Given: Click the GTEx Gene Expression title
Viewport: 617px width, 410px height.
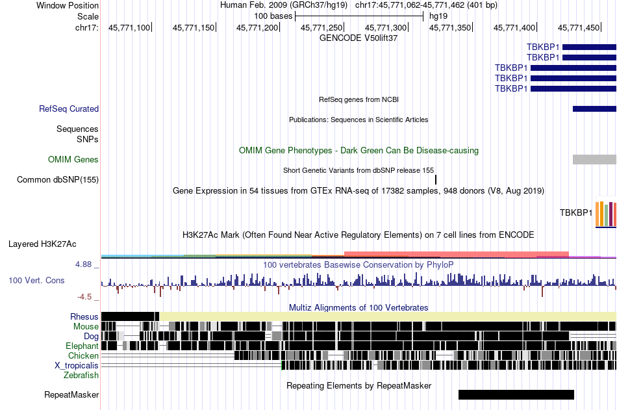Looking at the screenshot, I should 359,190.
